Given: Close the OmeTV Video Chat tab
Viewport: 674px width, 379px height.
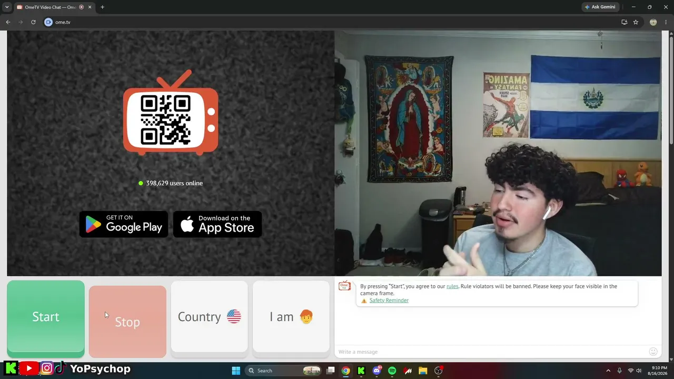Looking at the screenshot, I should 90,7.
